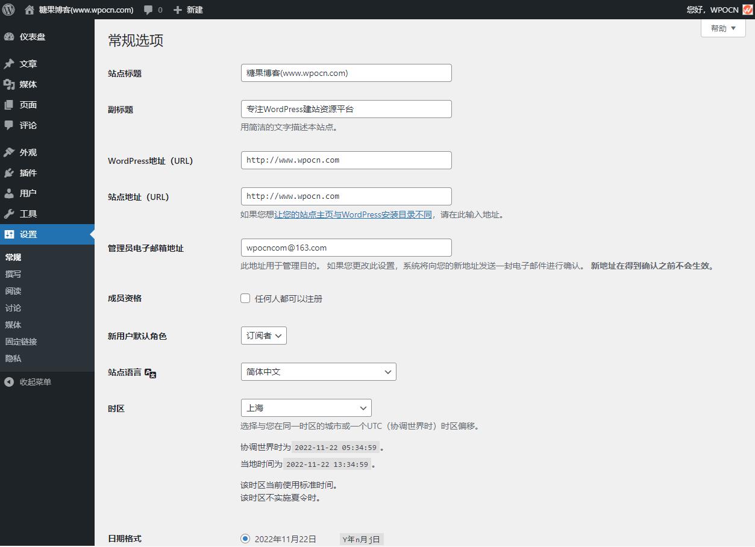Click the 工具 wrench icon

pyautogui.click(x=9, y=214)
